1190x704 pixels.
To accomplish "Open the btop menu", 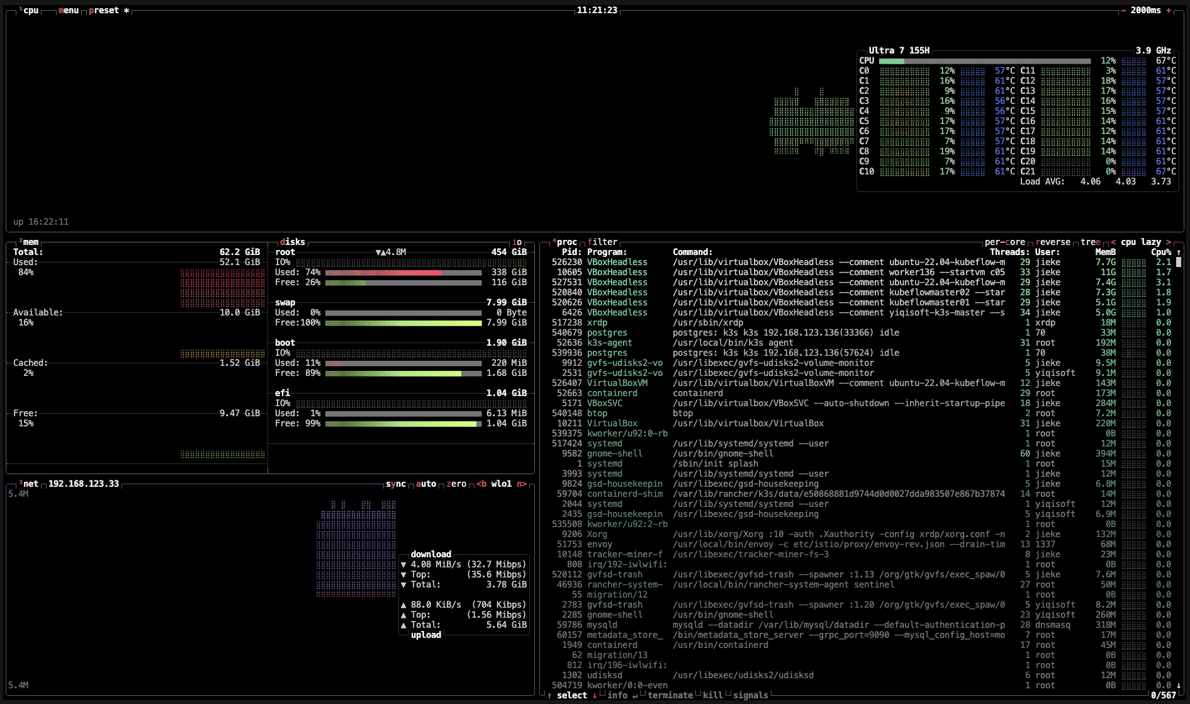I will [69, 10].
